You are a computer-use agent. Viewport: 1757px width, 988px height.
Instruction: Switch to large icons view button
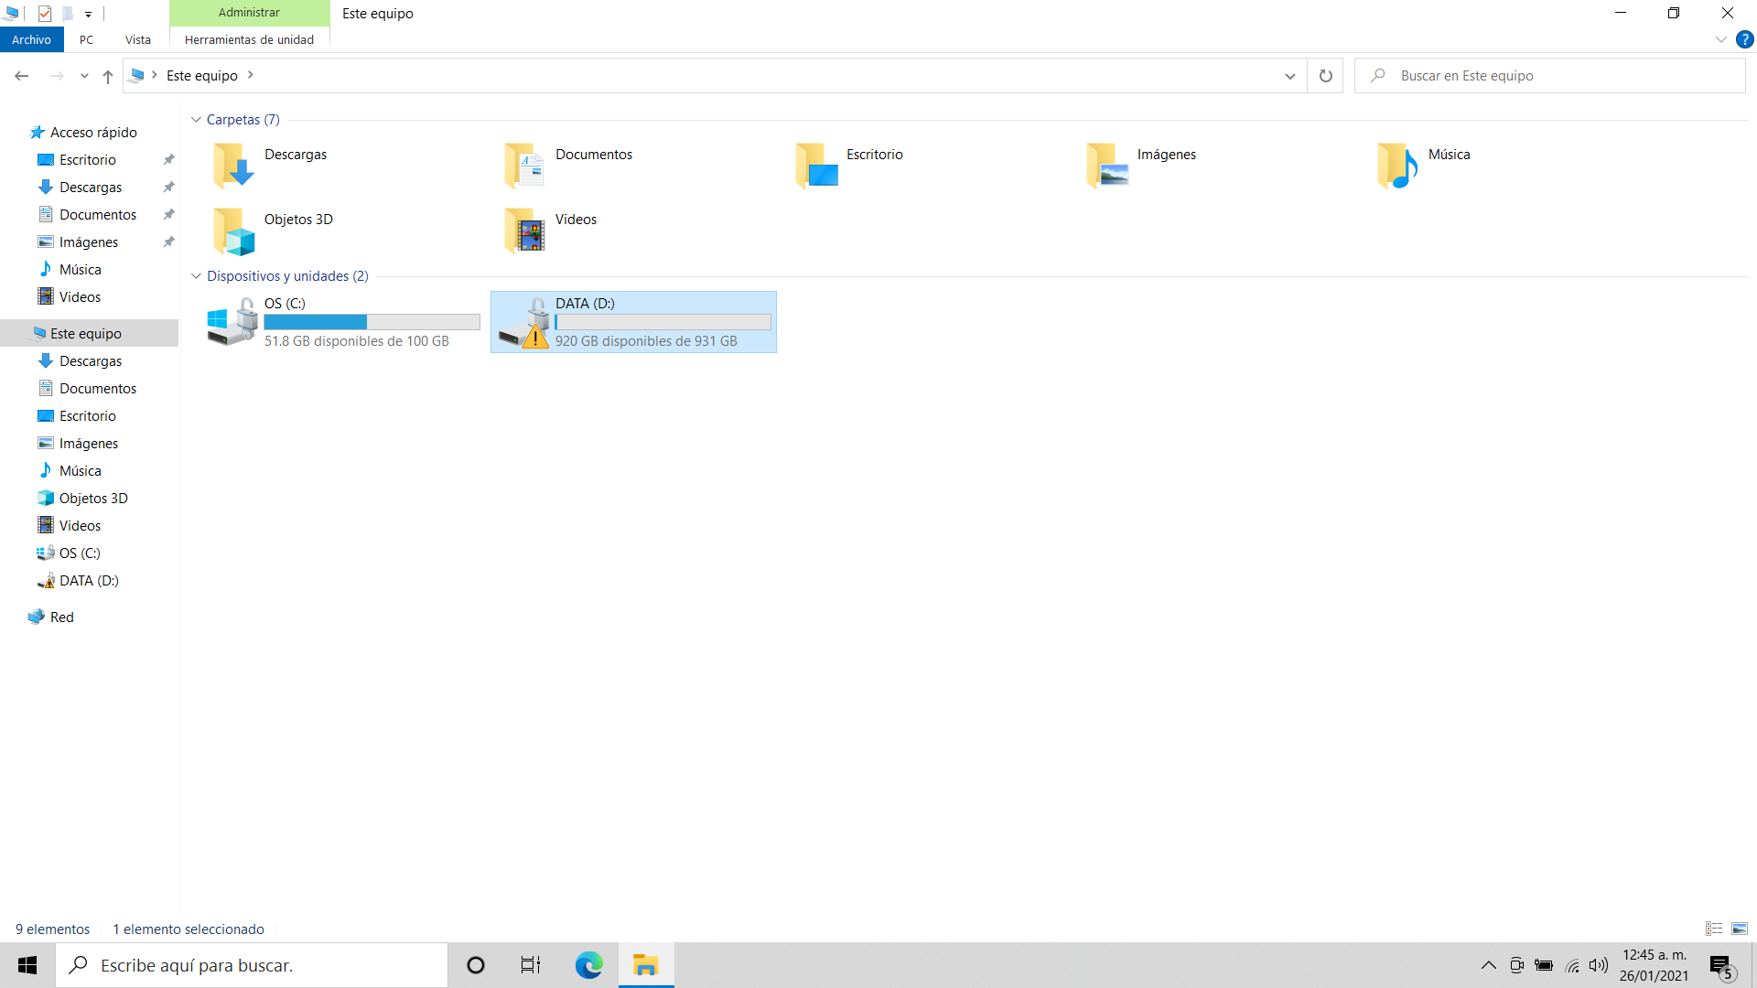pos(1740,929)
